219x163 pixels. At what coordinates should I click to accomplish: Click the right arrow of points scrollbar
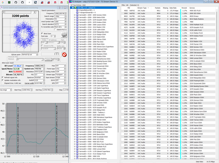point(34,12)
